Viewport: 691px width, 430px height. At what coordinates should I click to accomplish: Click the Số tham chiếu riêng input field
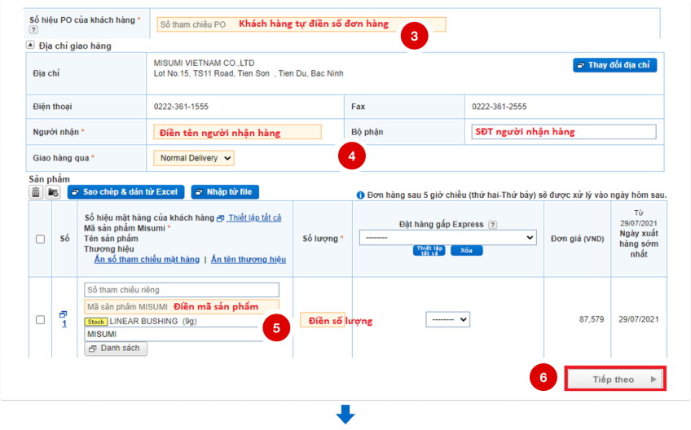pyautogui.click(x=182, y=290)
